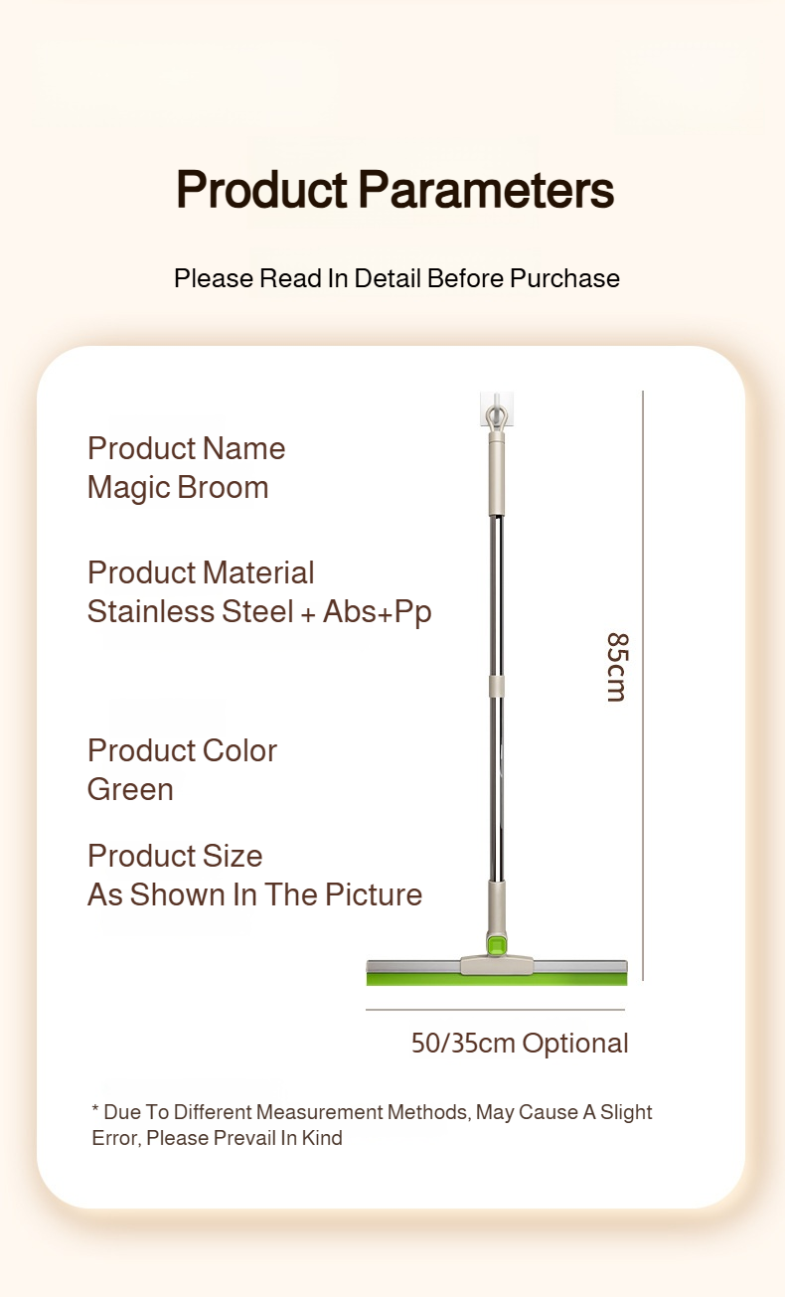Image resolution: width=785 pixels, height=1297 pixels.
Task: Click "Please Read In Detail Before Purchase" text
Action: click(x=396, y=278)
